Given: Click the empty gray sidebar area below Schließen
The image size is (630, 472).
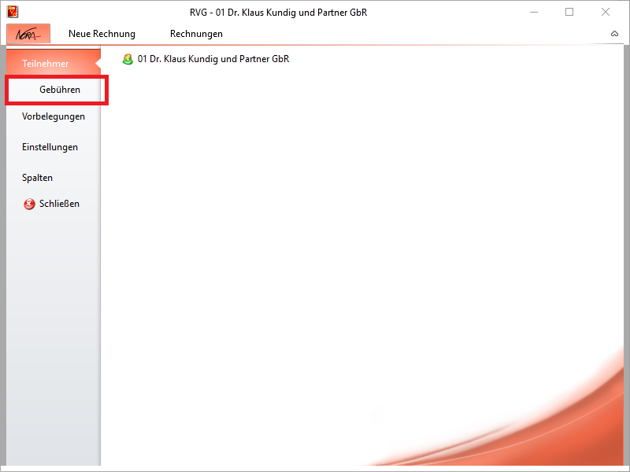Looking at the screenshot, I should click(50, 330).
